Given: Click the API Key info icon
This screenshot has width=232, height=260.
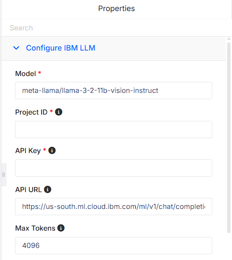Looking at the screenshot, I should tap(52, 151).
